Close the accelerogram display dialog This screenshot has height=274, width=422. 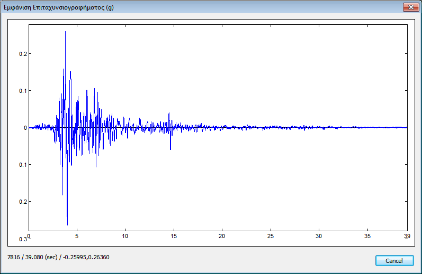click(x=411, y=7)
